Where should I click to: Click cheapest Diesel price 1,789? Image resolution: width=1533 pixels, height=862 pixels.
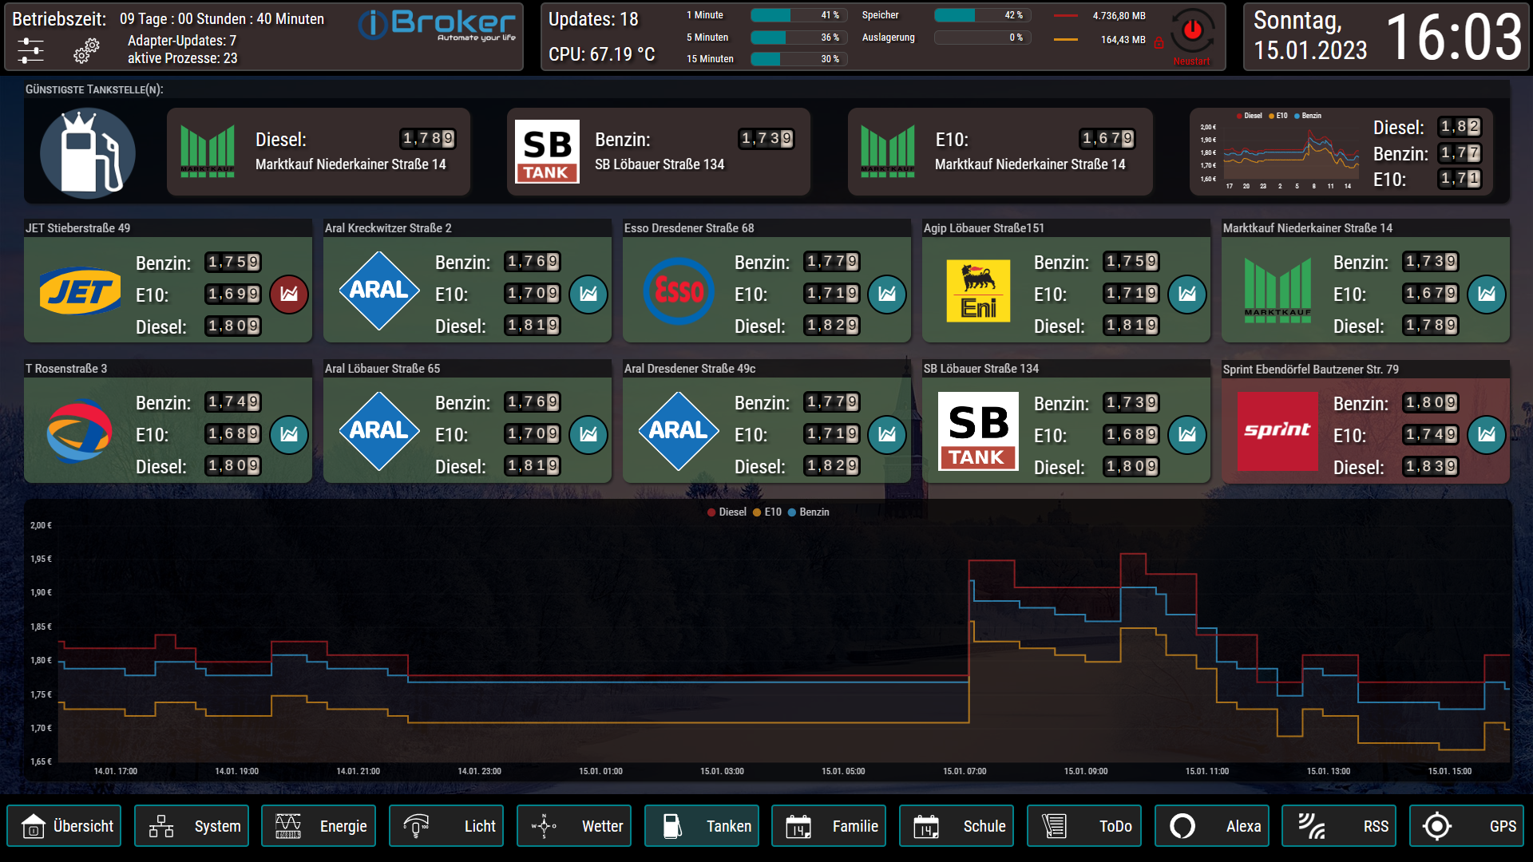[428, 139]
